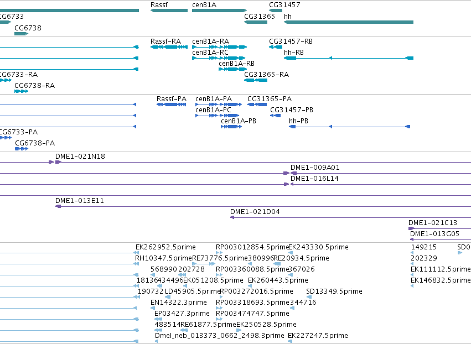Viewport: 471px width, 344px height.
Task: Select the CG31457-RB transcript glyph
Action: [276, 47]
